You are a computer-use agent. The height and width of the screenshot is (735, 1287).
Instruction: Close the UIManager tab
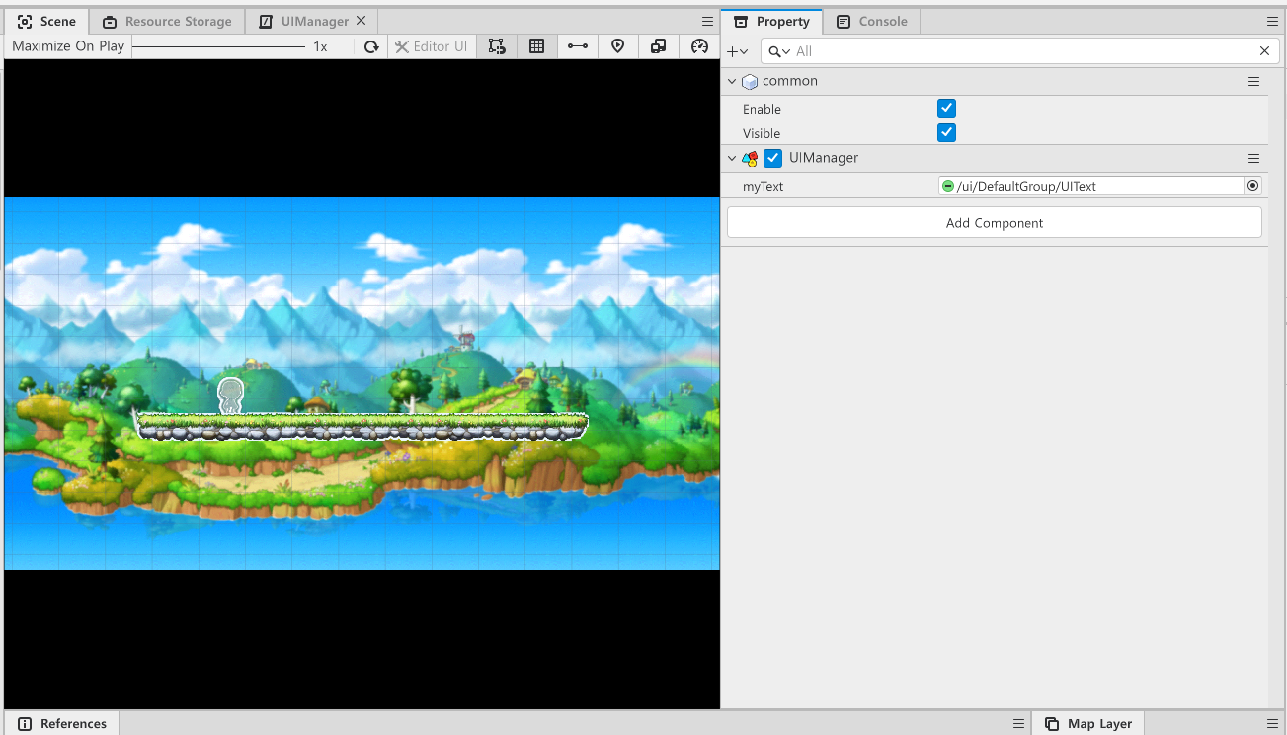[361, 21]
